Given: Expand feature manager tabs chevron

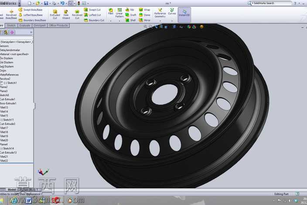Looking at the screenshot, I should click(31, 32).
